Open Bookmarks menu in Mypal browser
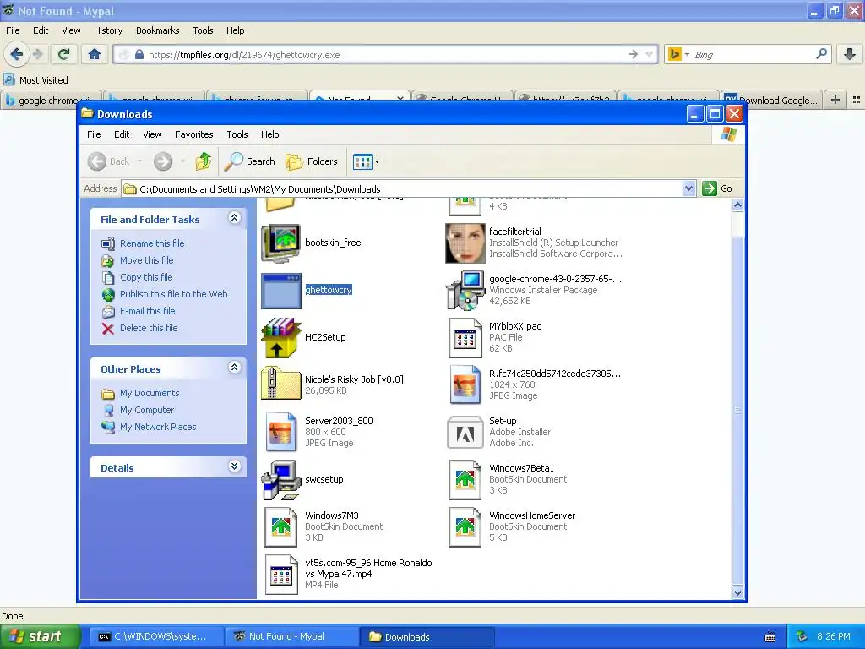The image size is (865, 649). pos(158,30)
